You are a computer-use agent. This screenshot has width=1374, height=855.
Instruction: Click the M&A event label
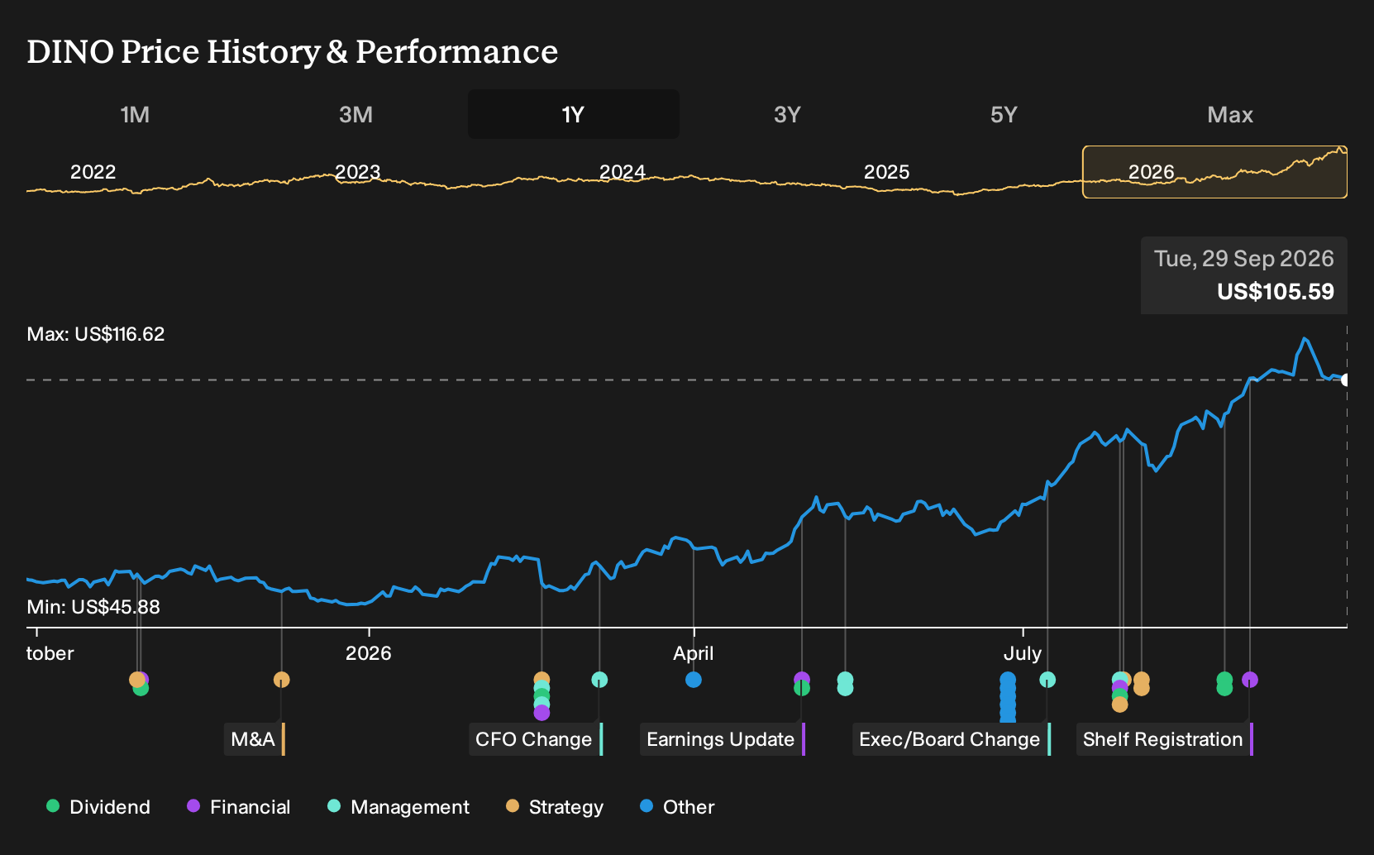click(255, 739)
